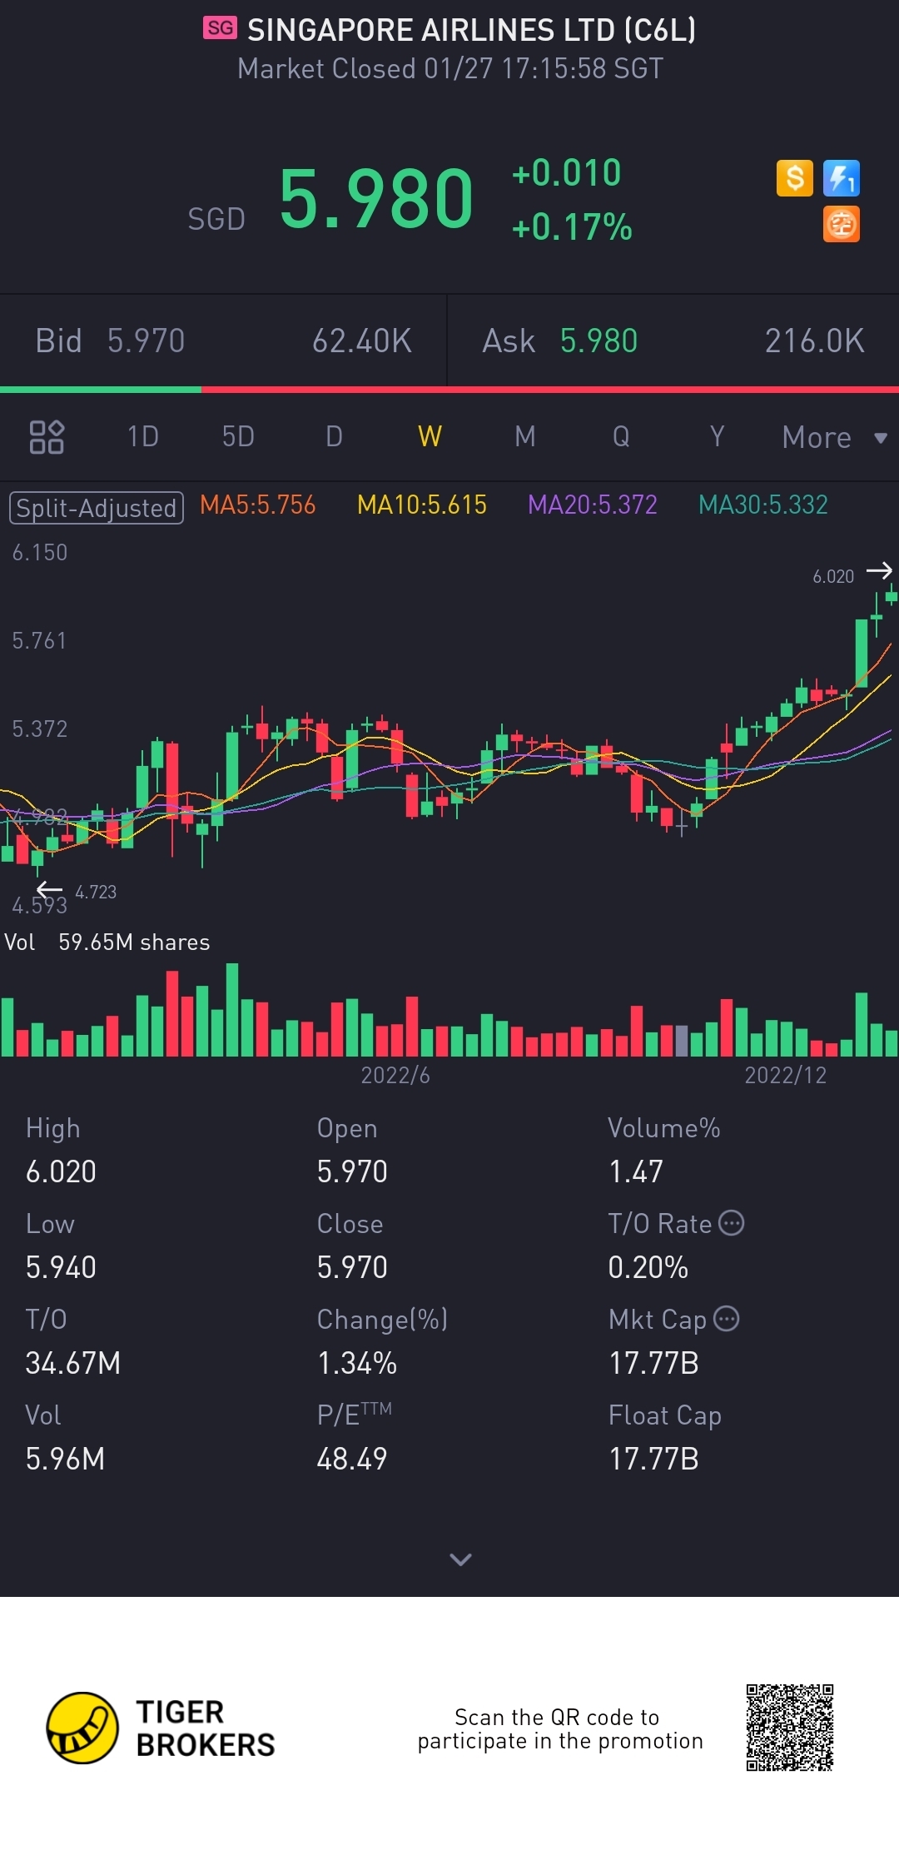This screenshot has width=899, height=1860.
Task: Tap the 6.150 price axis label
Action: coord(40,552)
